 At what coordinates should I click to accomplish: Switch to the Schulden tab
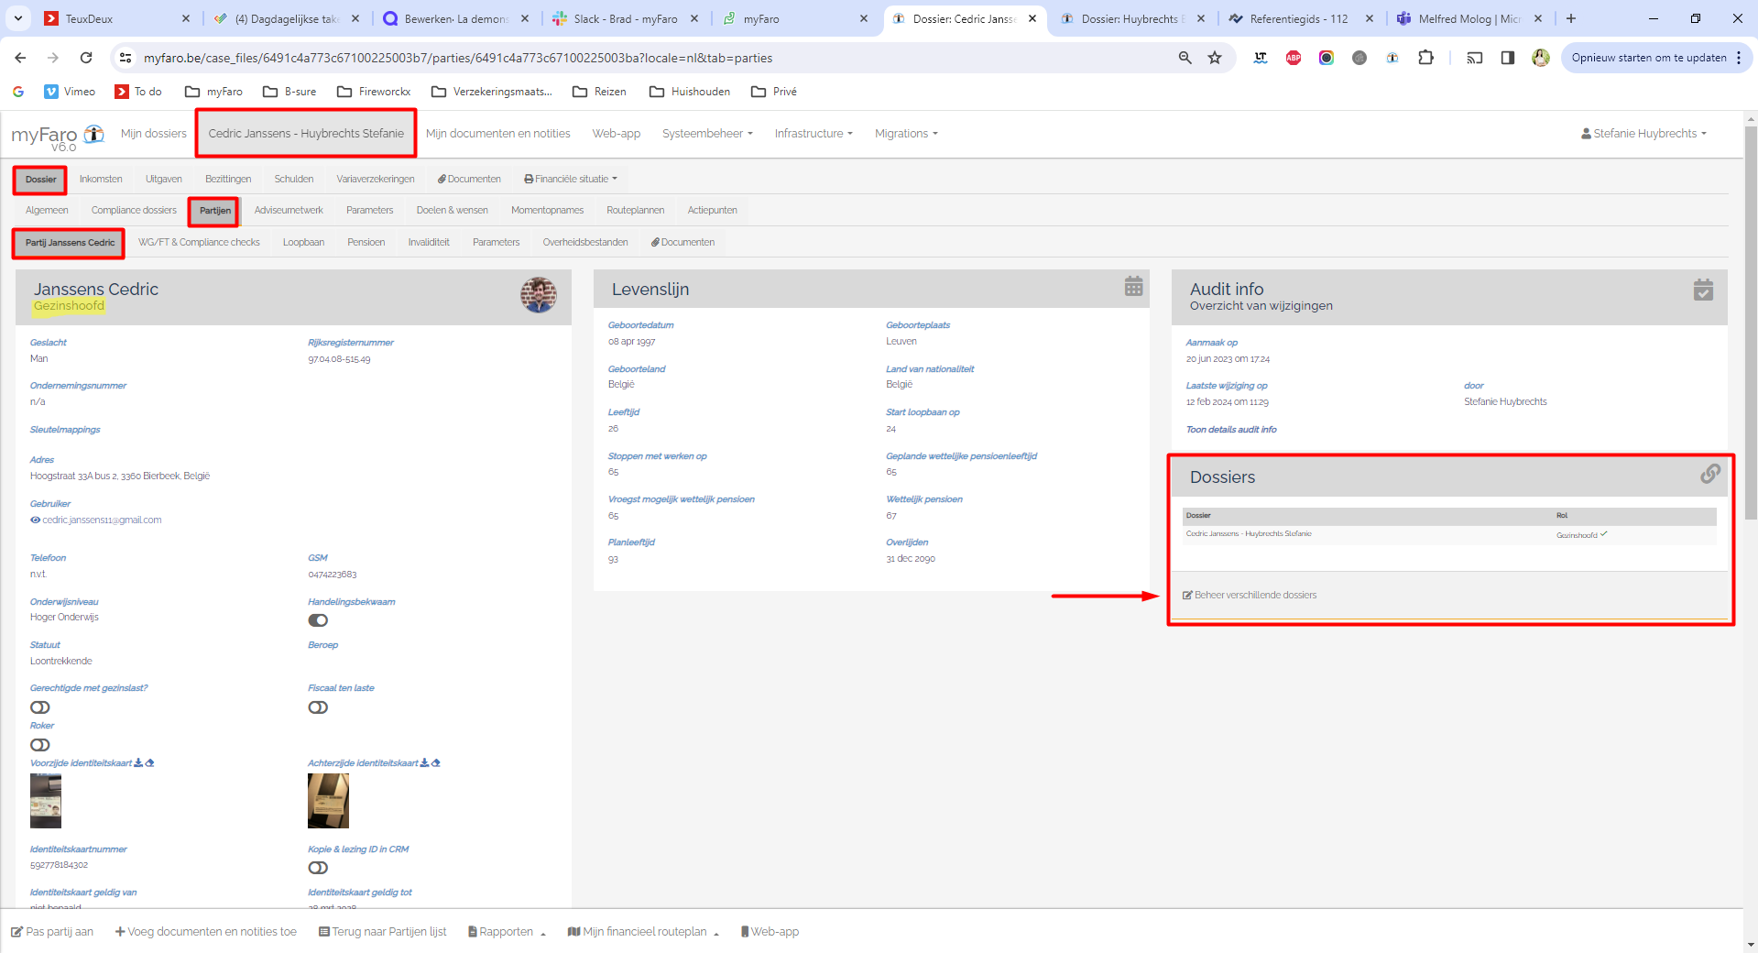click(294, 179)
